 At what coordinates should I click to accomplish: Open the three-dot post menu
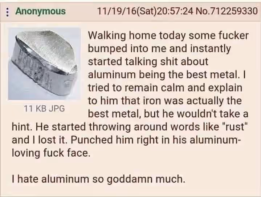coord(7,12)
